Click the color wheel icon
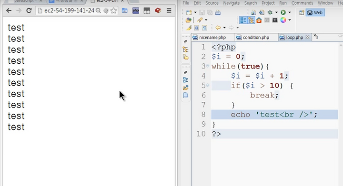Image resolution: width=343 pixels, height=186 pixels. pos(283,20)
